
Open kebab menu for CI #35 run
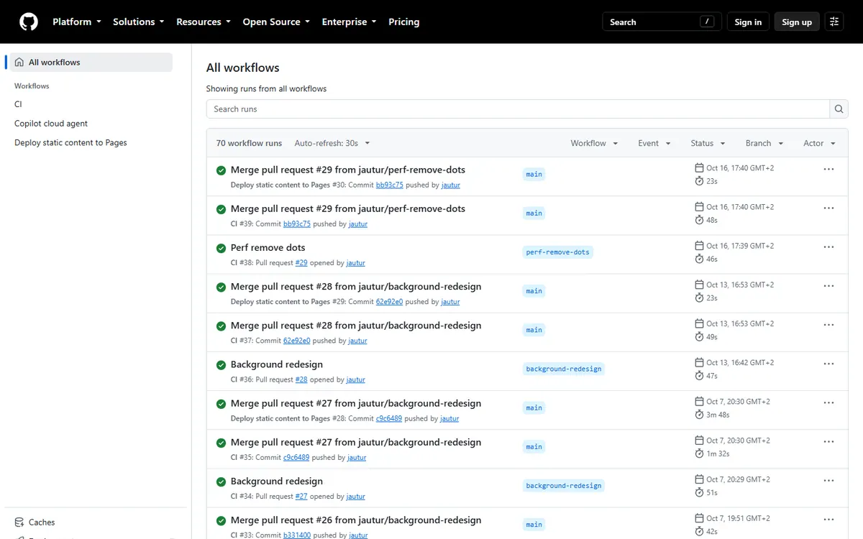828,442
